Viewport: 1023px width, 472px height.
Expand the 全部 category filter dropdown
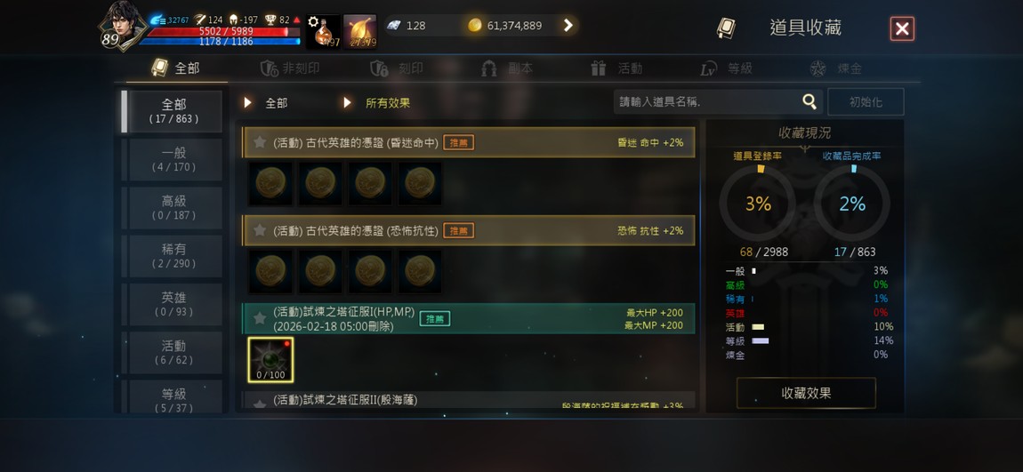266,103
